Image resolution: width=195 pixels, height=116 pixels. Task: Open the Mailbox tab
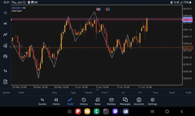click(x=111, y=102)
